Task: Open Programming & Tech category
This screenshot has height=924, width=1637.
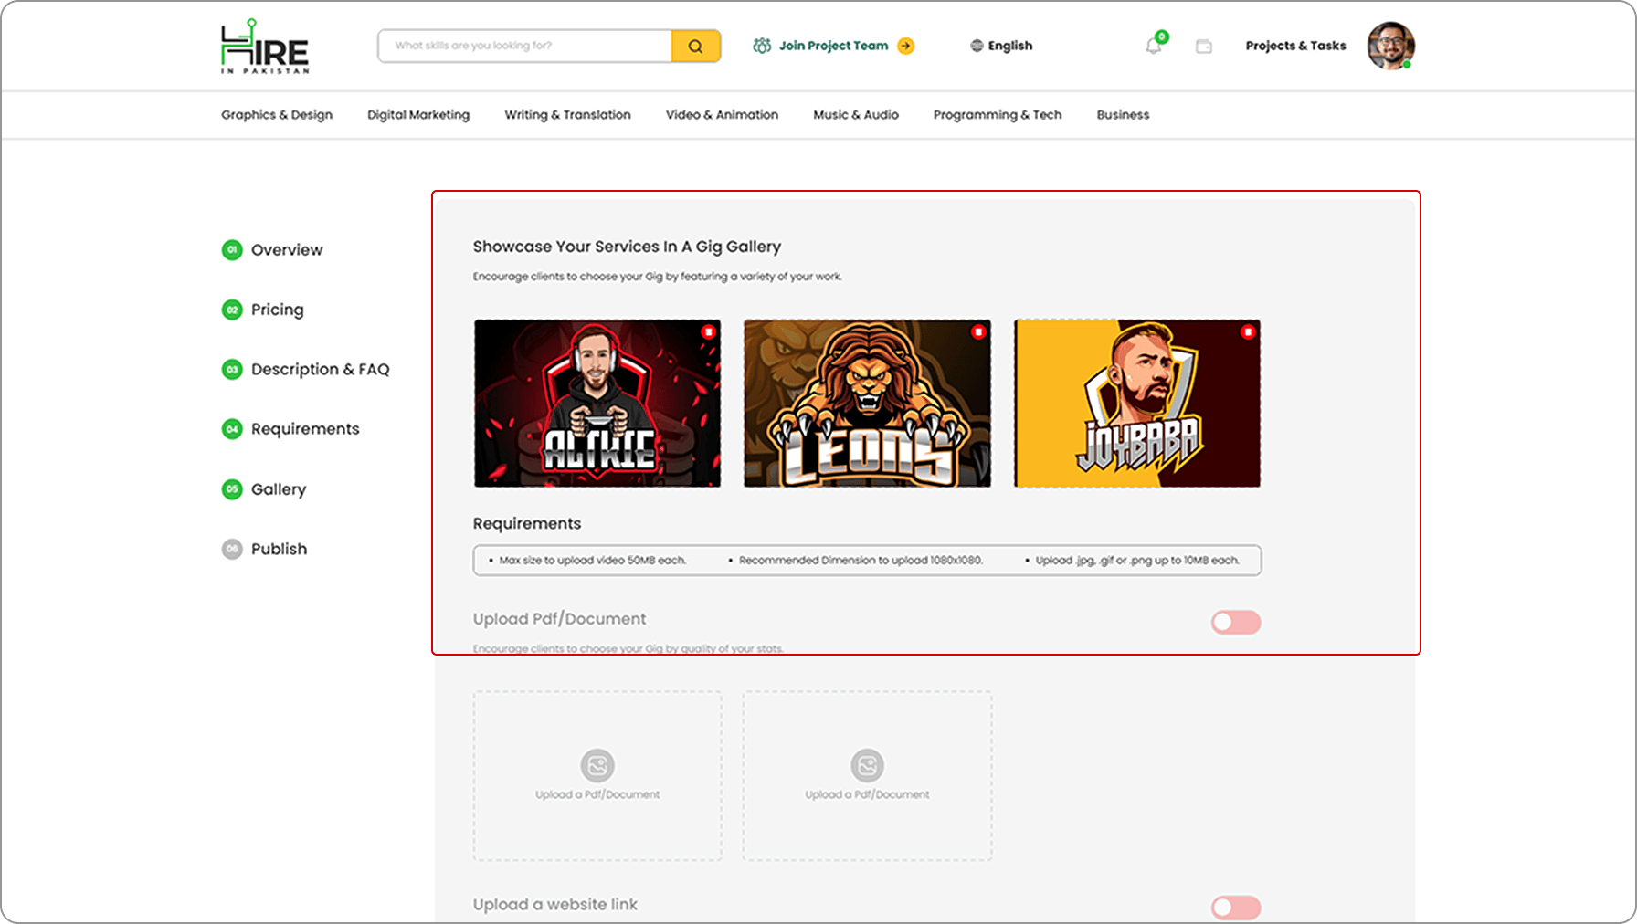Action: click(998, 115)
